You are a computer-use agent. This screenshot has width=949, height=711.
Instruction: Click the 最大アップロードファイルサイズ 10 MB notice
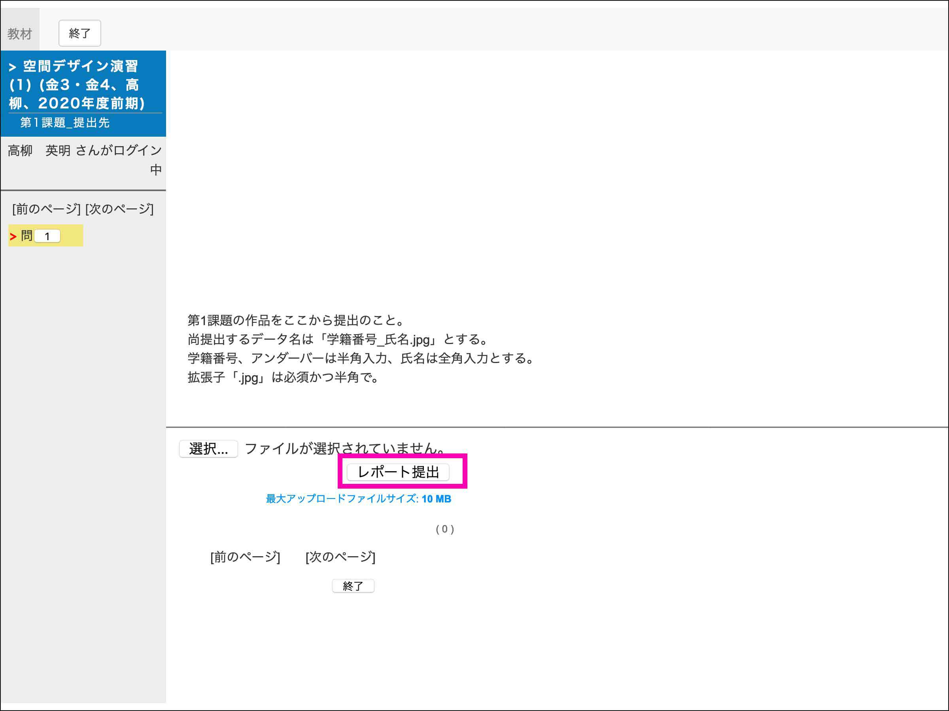[358, 499]
